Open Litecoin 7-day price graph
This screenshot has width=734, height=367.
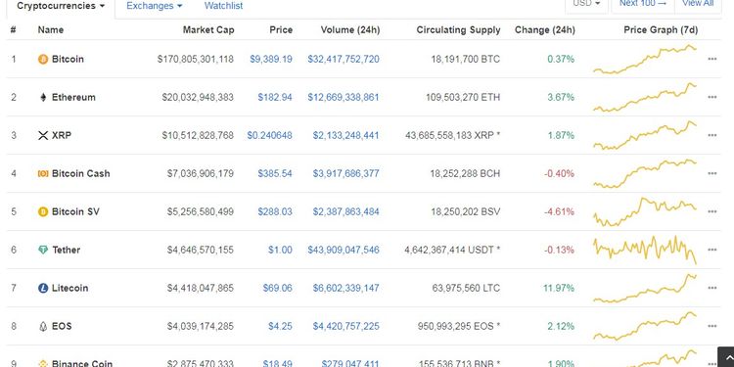[645, 289]
